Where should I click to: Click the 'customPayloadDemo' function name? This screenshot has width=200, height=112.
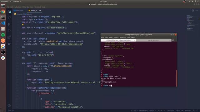(x=47, y=88)
